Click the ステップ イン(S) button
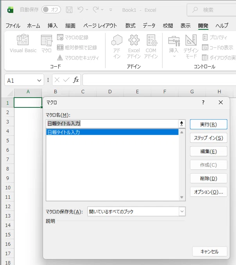The width and height of the screenshot is (236, 265). tap(209, 138)
